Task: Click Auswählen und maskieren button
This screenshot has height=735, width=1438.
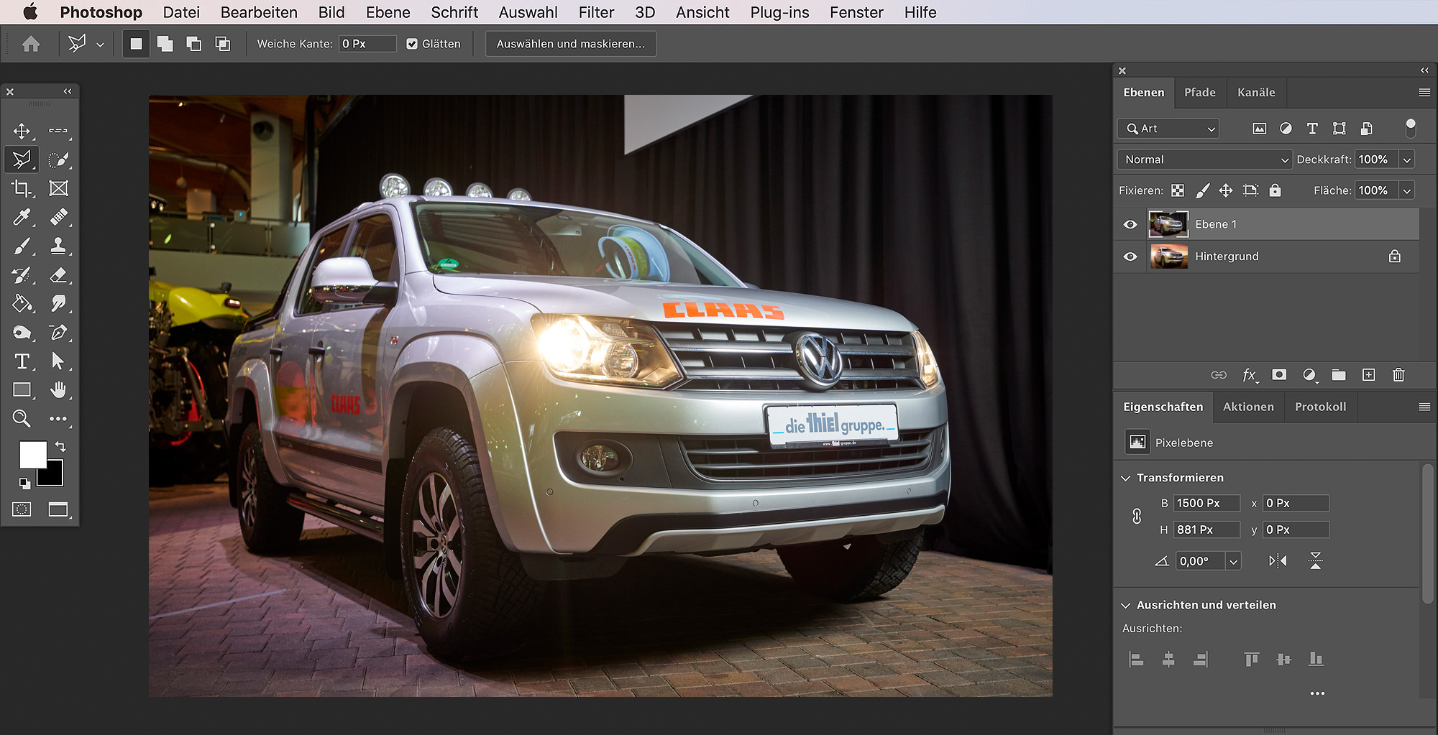Action: [571, 44]
